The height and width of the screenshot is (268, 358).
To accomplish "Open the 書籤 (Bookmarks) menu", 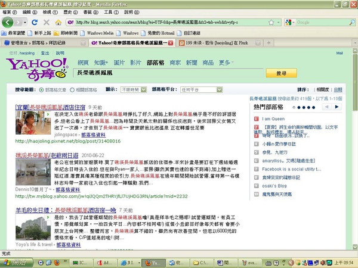I will coord(91,12).
